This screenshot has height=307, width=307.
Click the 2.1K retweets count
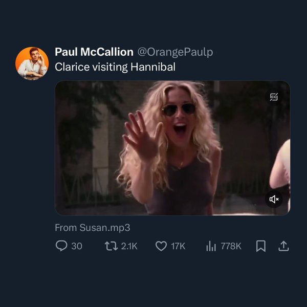[128, 246]
